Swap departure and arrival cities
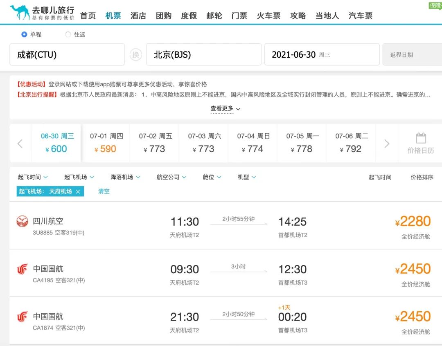Viewport: 442px width, 346px height. pyautogui.click(x=135, y=54)
